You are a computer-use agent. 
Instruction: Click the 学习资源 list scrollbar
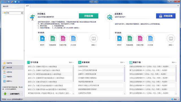pos(73,74)
